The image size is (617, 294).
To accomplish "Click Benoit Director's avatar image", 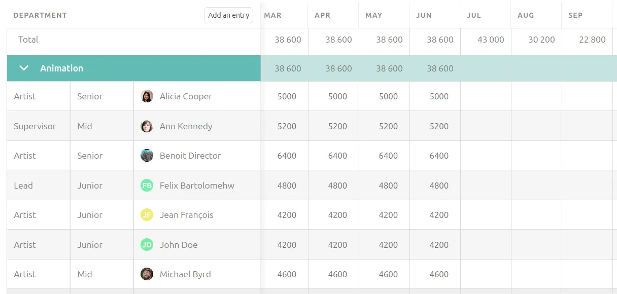I will tap(147, 156).
